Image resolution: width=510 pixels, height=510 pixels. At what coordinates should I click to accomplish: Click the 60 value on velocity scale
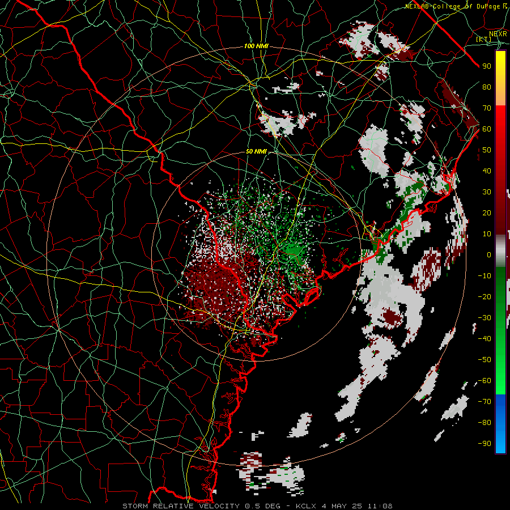[x=487, y=129]
